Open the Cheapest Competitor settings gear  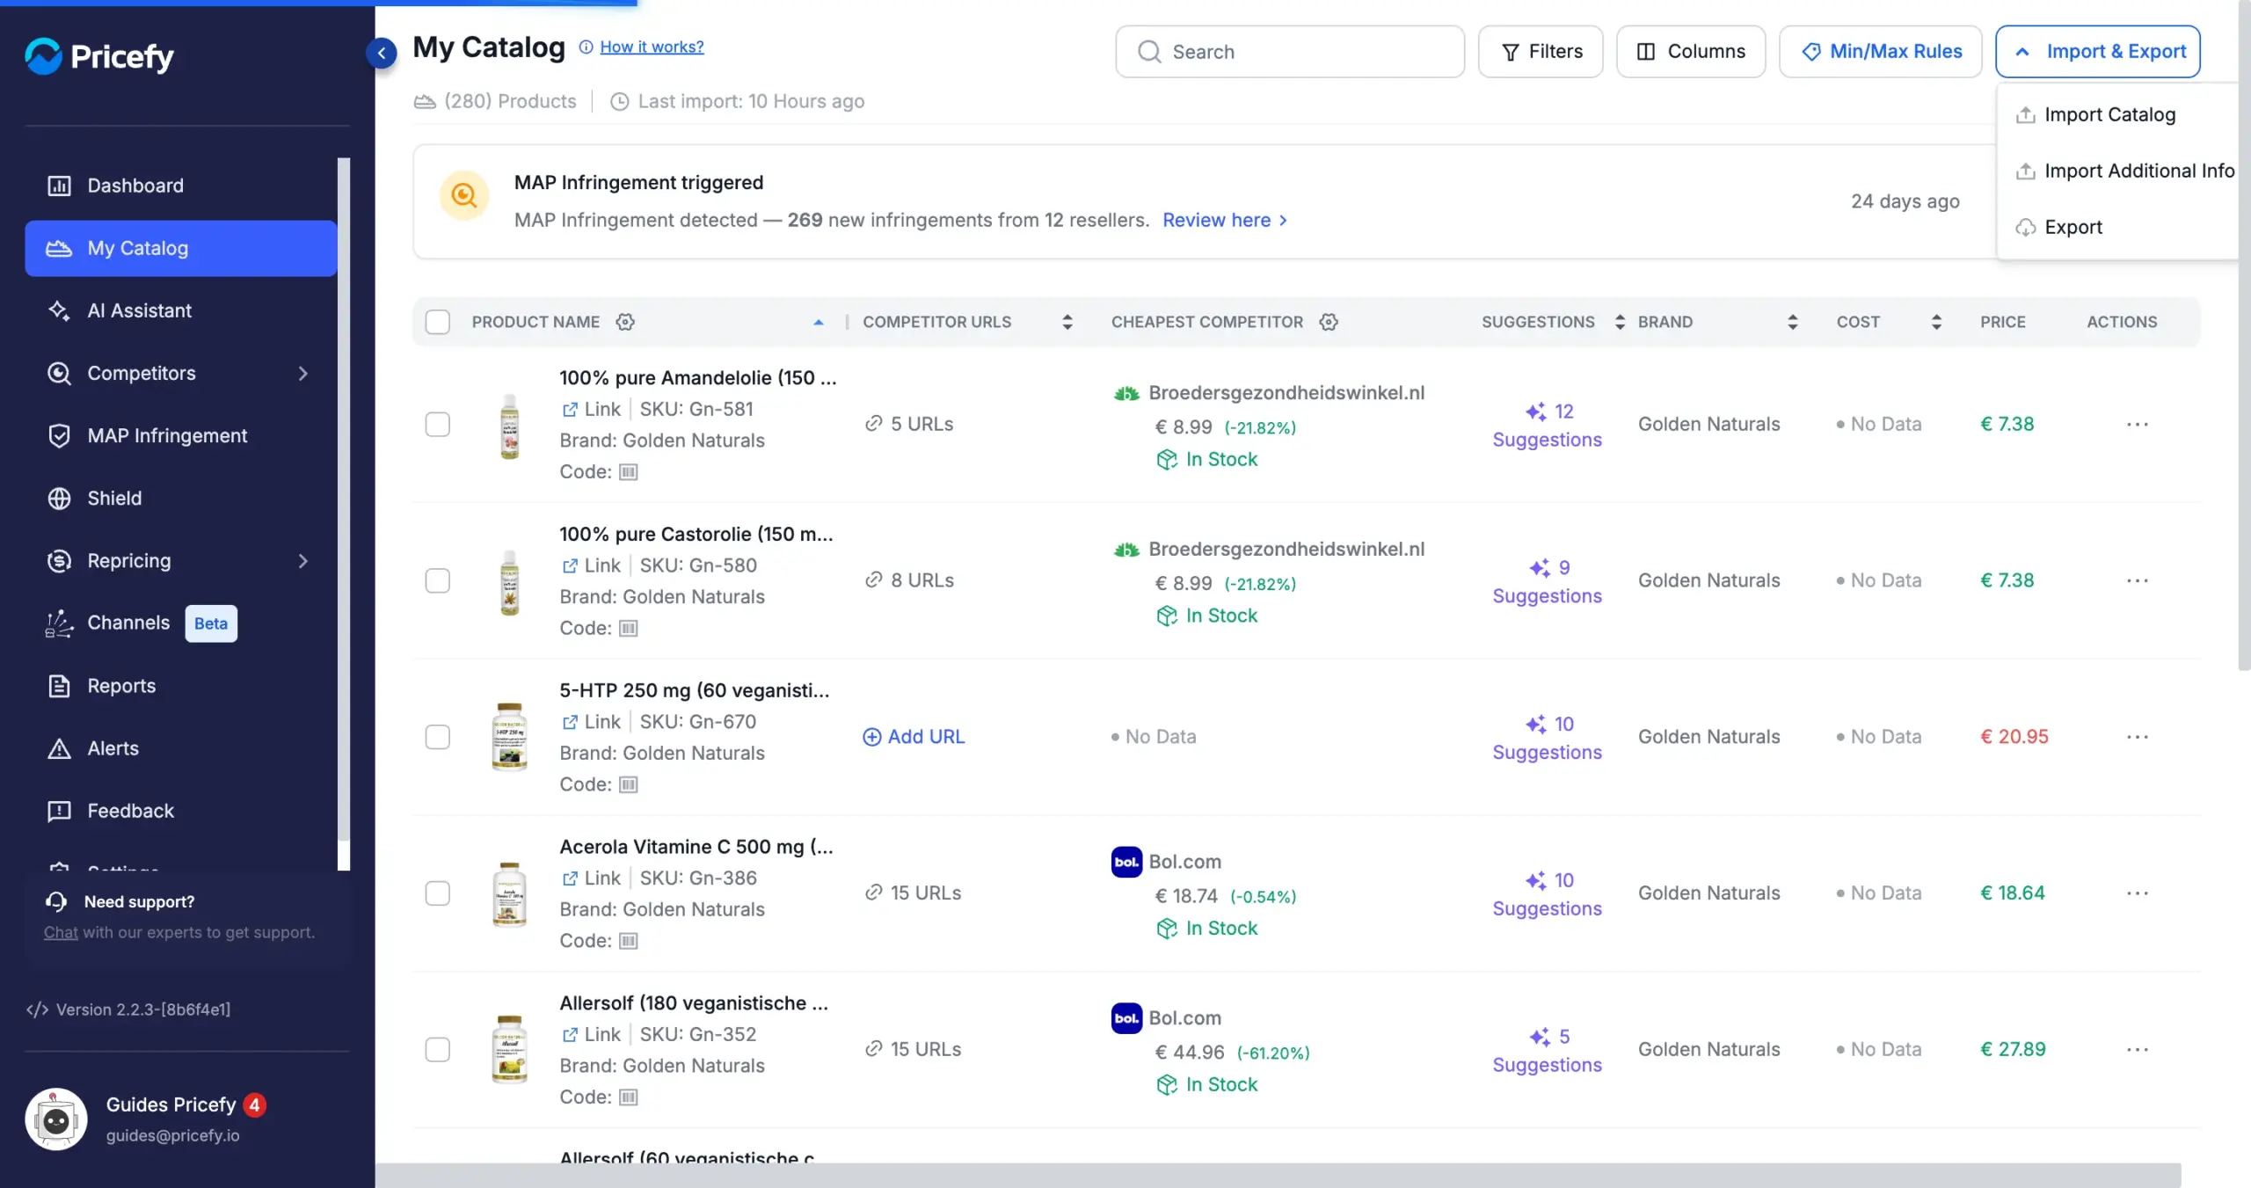(1329, 322)
